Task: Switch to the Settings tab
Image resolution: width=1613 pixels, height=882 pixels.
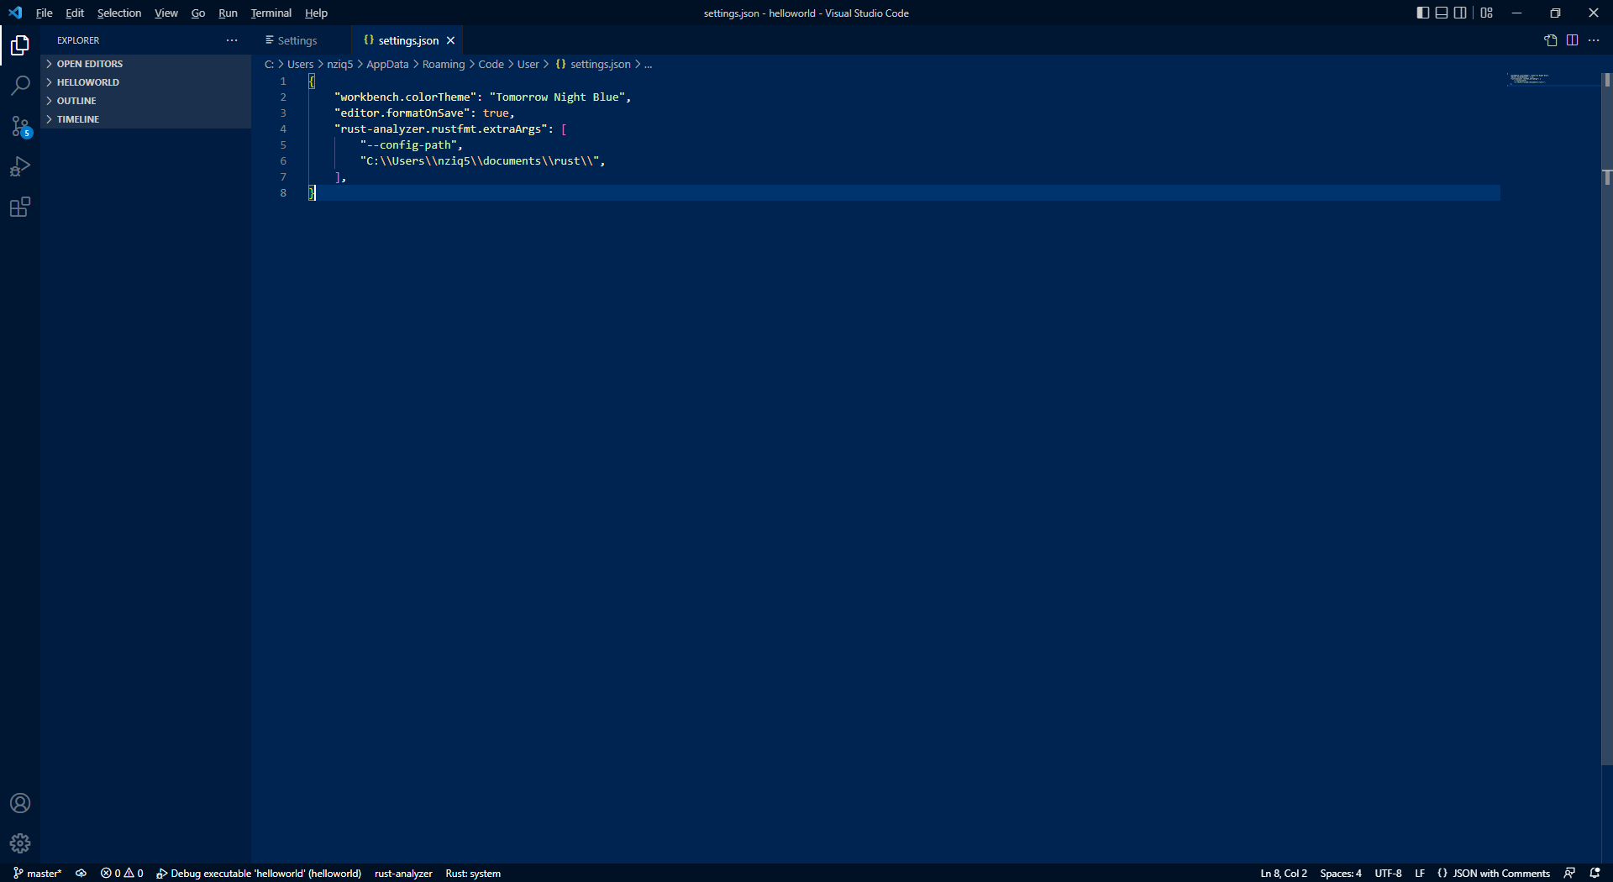Action: [x=301, y=40]
